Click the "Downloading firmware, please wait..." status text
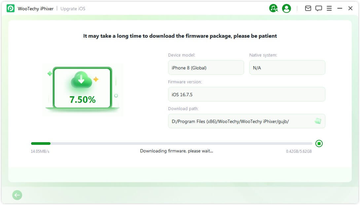Screen dimensions: 360x205 point(176,151)
